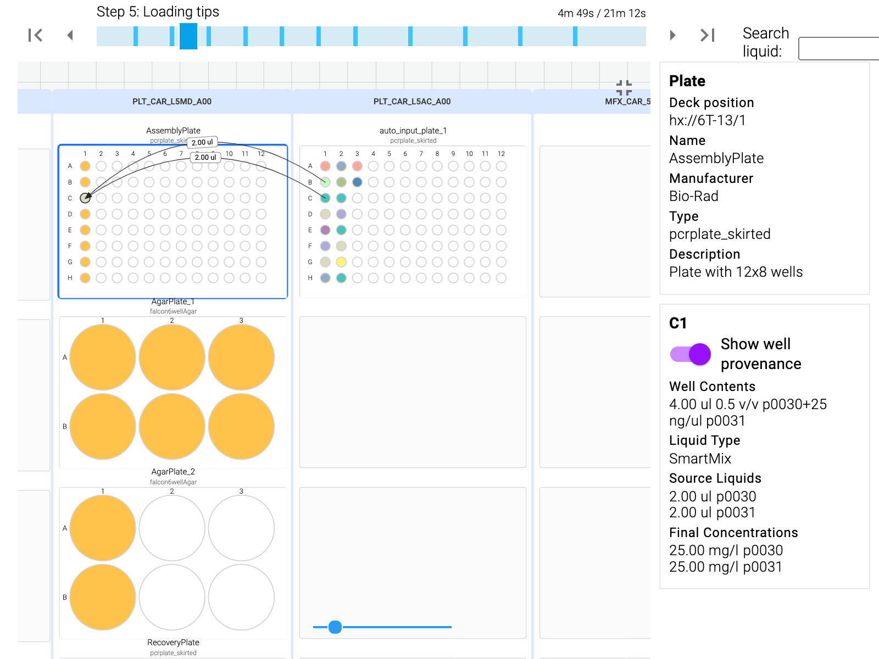The image size is (879, 659).
Task: Click the AgarPlate_2 plate name label
Action: [x=173, y=472]
